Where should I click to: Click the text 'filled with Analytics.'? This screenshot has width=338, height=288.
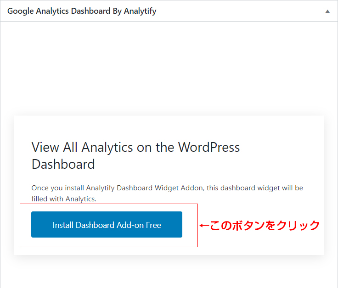tap(64, 199)
